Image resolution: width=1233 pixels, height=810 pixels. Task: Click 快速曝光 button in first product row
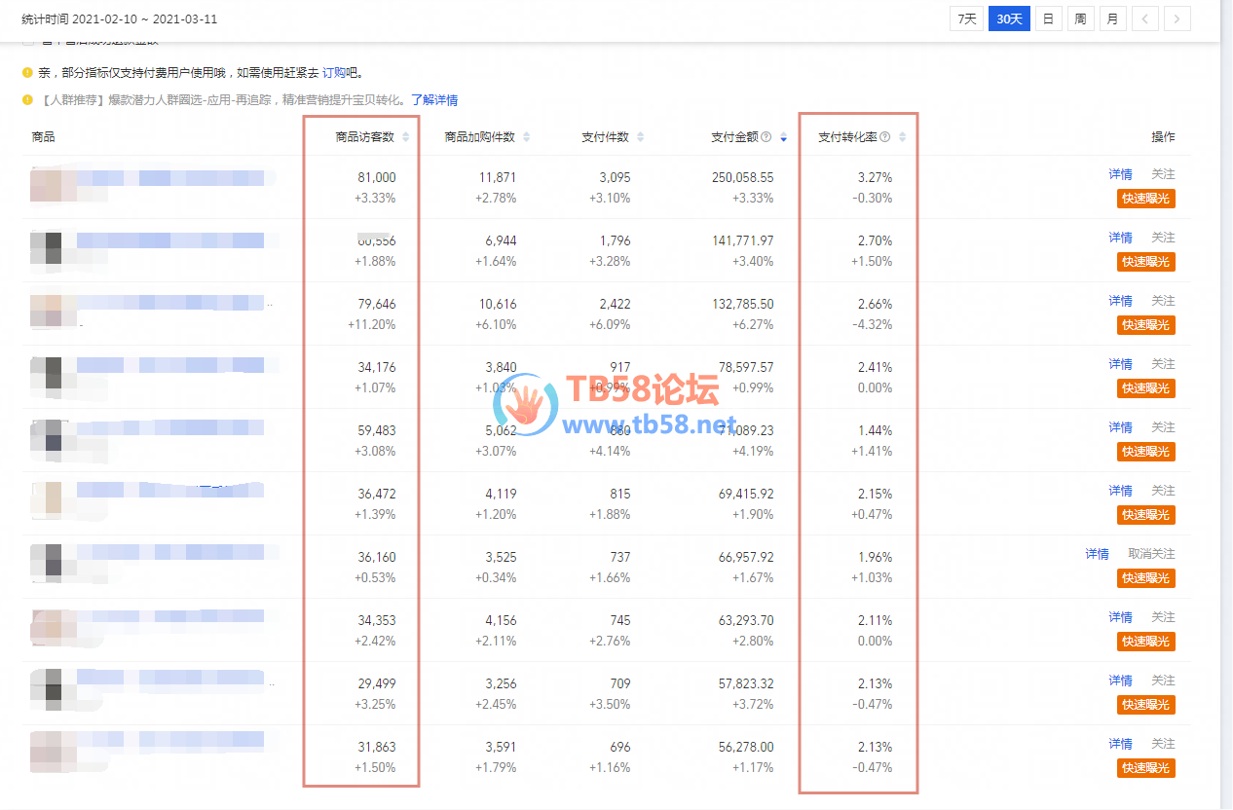pos(1145,199)
